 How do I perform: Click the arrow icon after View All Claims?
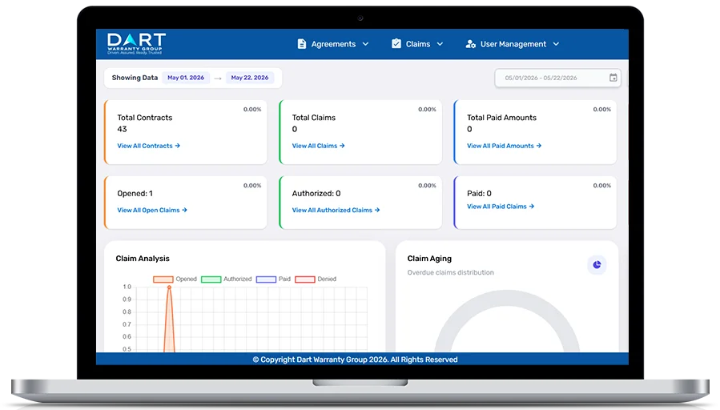(342, 146)
